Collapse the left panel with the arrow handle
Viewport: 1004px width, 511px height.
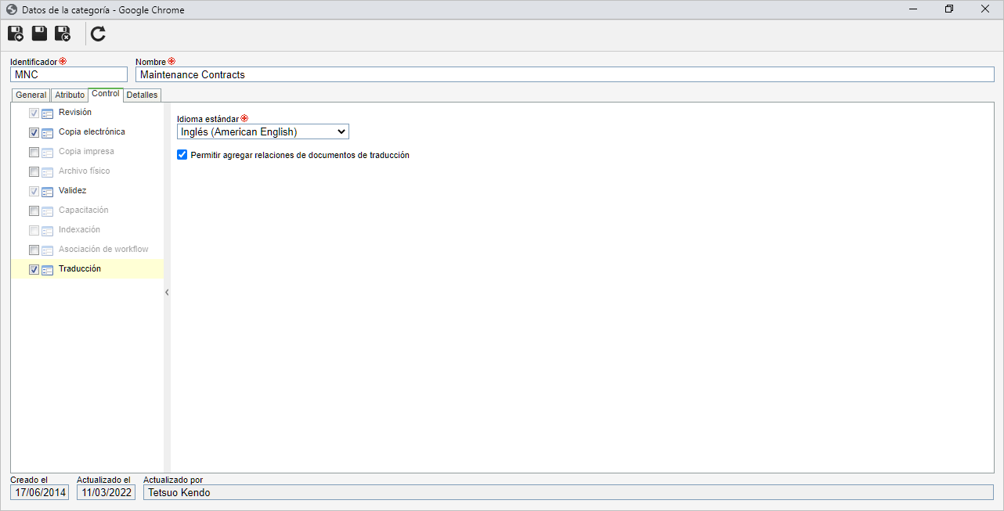167,292
